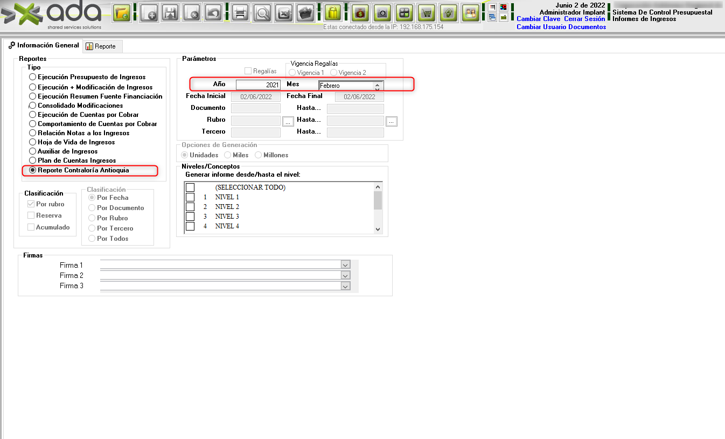Click the new document icon
The width and height of the screenshot is (725, 439).
coord(149,12)
